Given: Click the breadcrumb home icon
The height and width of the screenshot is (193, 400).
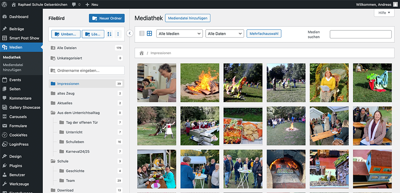Looking at the screenshot, I should pos(141,53).
